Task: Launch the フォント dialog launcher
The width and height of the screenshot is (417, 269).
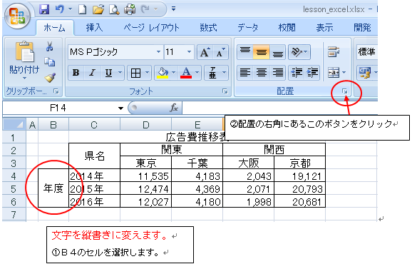Action: 225,91
